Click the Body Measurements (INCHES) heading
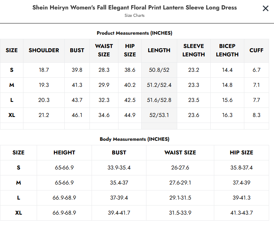This screenshot has width=274, height=229. coord(135,139)
